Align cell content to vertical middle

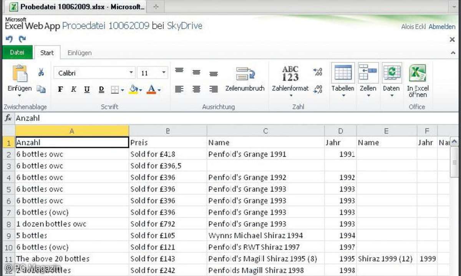tap(196, 72)
